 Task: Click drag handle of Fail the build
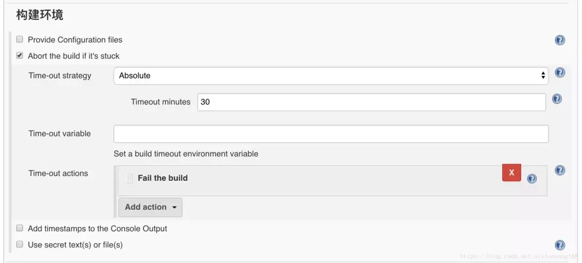[x=129, y=178]
